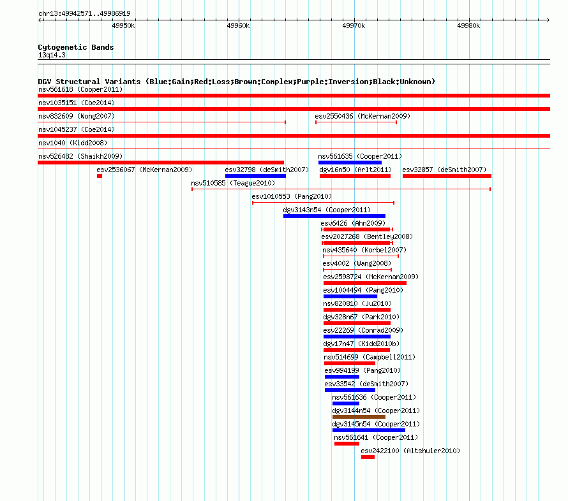Click the esv994199 (Pang2010) label
This screenshot has width=568, height=501.
362,370
